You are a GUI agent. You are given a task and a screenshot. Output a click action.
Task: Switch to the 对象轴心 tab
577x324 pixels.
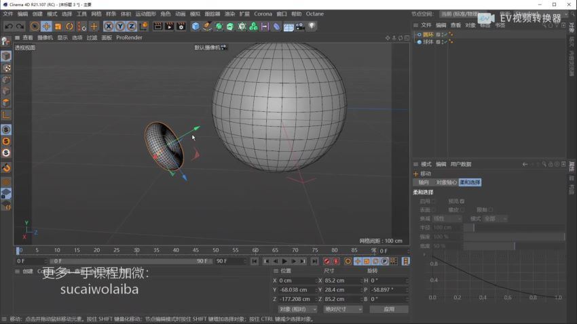point(447,182)
